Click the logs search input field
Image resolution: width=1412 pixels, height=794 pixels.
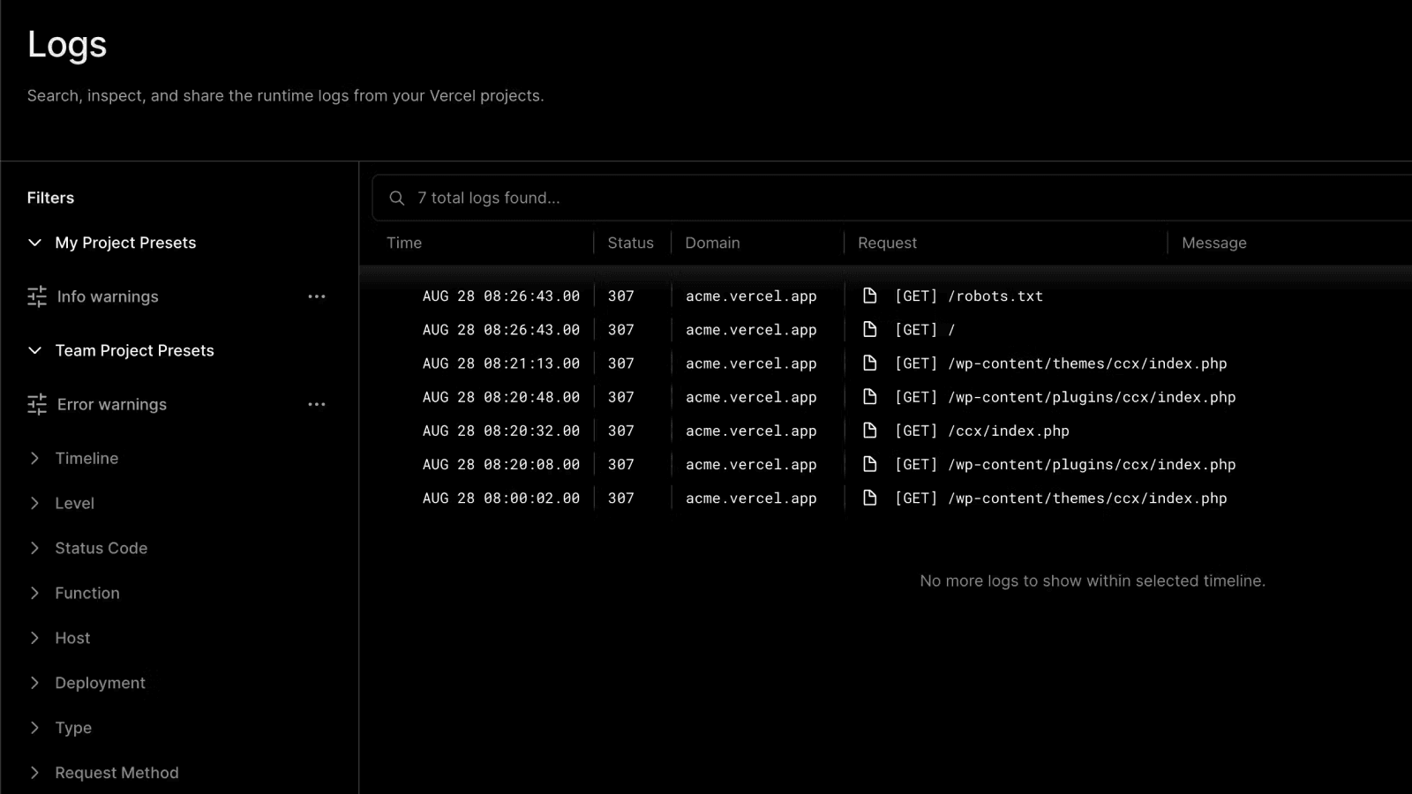pos(882,198)
